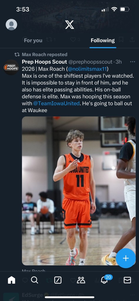Open the three-dot menu on Prep Hoops post
This screenshot has height=301, width=139.
pyautogui.click(x=133, y=62)
